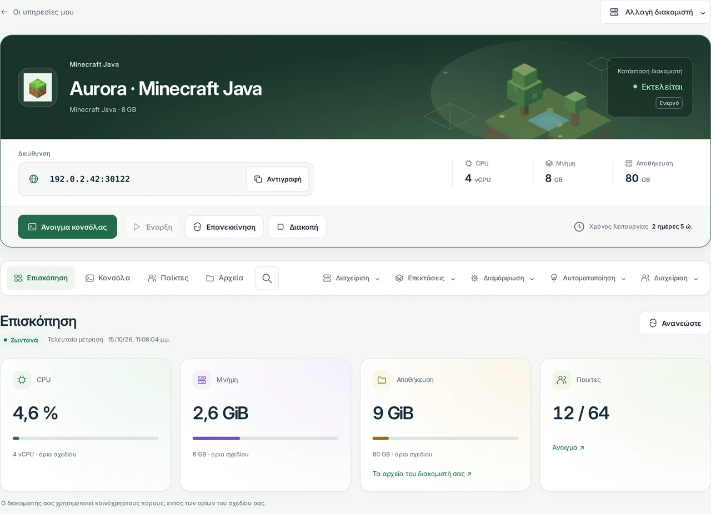Restart the server with Επανεκκίνηση
This screenshot has height=514, width=711.
tap(224, 227)
